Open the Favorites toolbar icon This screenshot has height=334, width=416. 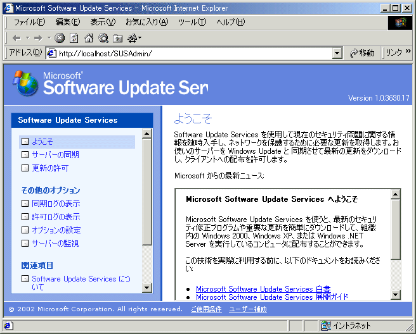(117, 39)
